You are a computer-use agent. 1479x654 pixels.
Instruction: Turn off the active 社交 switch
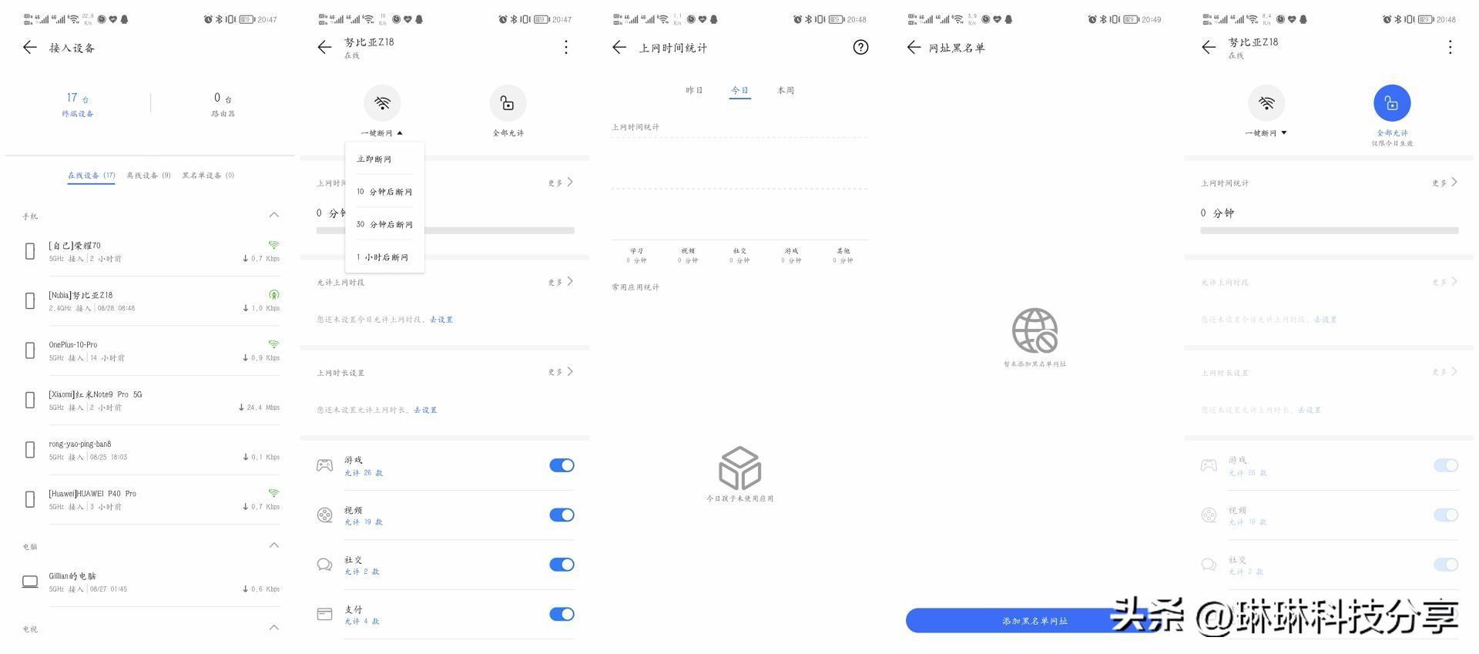point(562,565)
